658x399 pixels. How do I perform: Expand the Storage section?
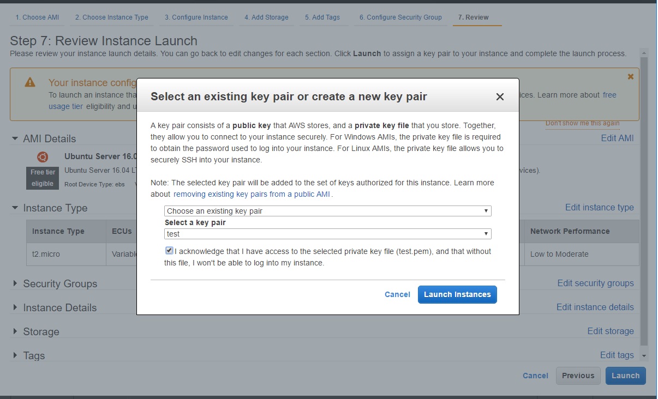pos(15,332)
